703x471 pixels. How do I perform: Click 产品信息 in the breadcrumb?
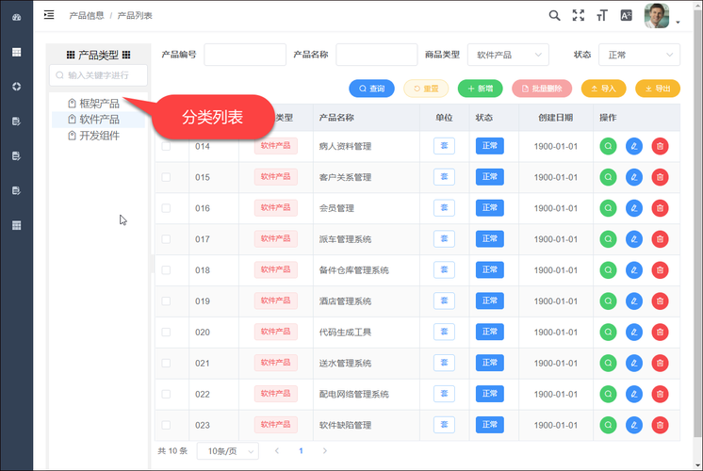(x=87, y=15)
